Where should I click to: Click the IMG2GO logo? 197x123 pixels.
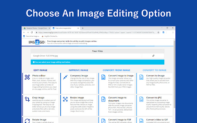(37, 42)
